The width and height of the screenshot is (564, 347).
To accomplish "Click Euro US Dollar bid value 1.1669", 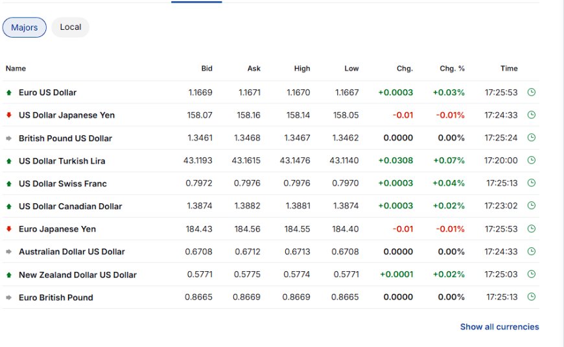I will (x=200, y=93).
